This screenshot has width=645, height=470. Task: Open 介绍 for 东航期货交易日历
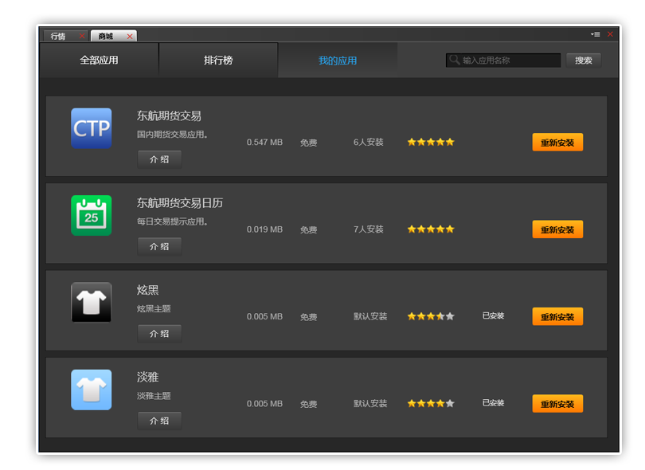(x=159, y=246)
